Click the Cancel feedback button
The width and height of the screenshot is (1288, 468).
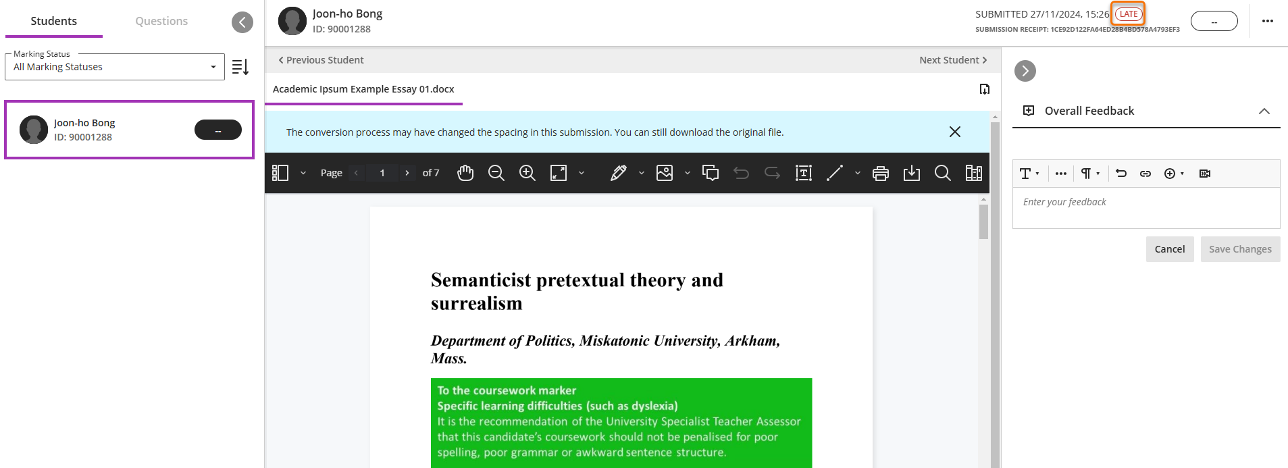click(x=1170, y=249)
